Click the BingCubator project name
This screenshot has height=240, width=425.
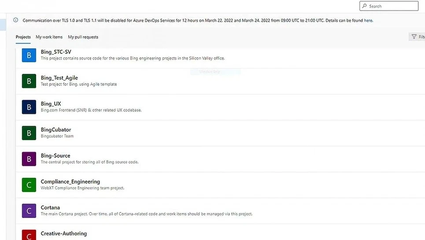[x=55, y=130]
